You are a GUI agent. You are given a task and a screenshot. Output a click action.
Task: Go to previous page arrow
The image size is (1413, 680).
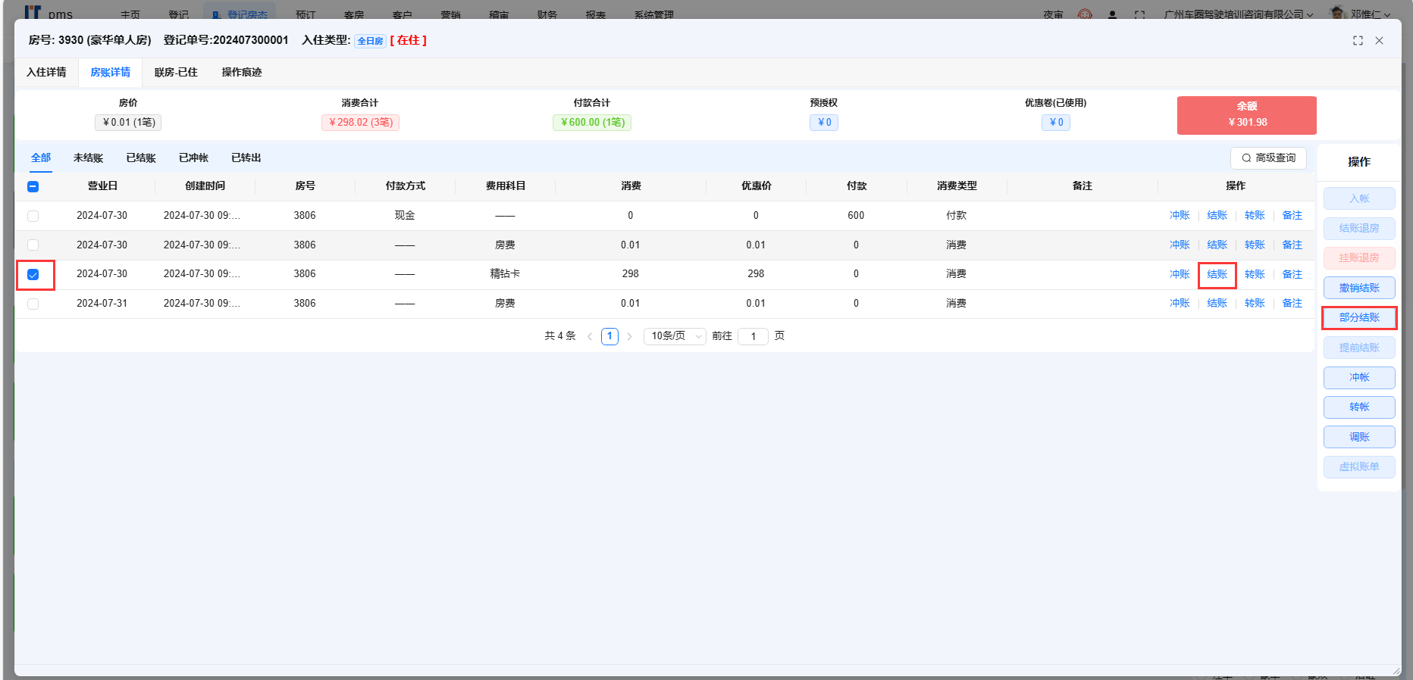590,336
